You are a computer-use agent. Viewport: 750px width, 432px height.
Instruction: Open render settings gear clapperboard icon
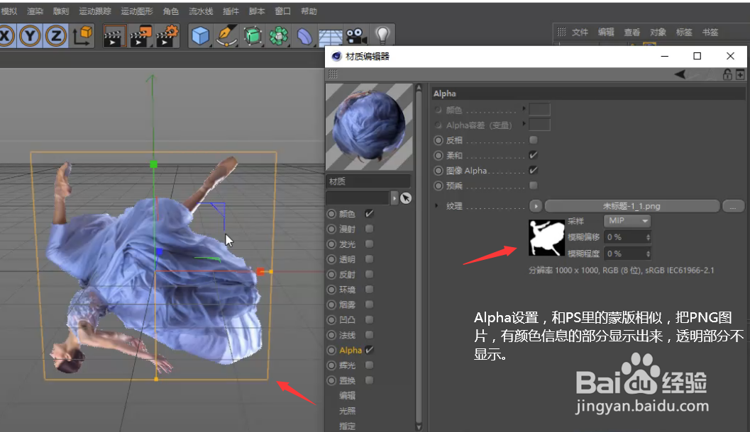point(167,36)
